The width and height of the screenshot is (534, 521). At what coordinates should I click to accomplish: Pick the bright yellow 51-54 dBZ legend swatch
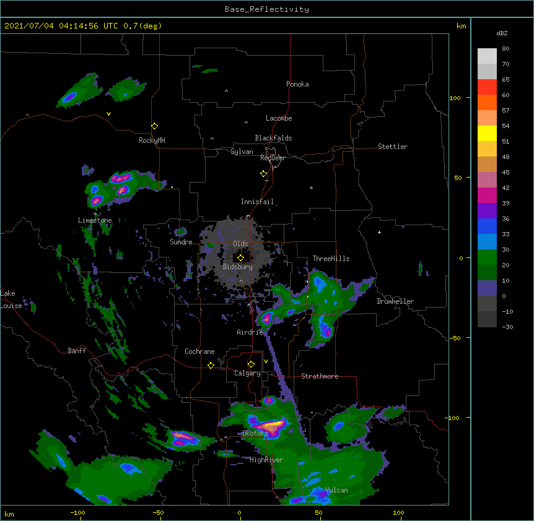coord(487,133)
